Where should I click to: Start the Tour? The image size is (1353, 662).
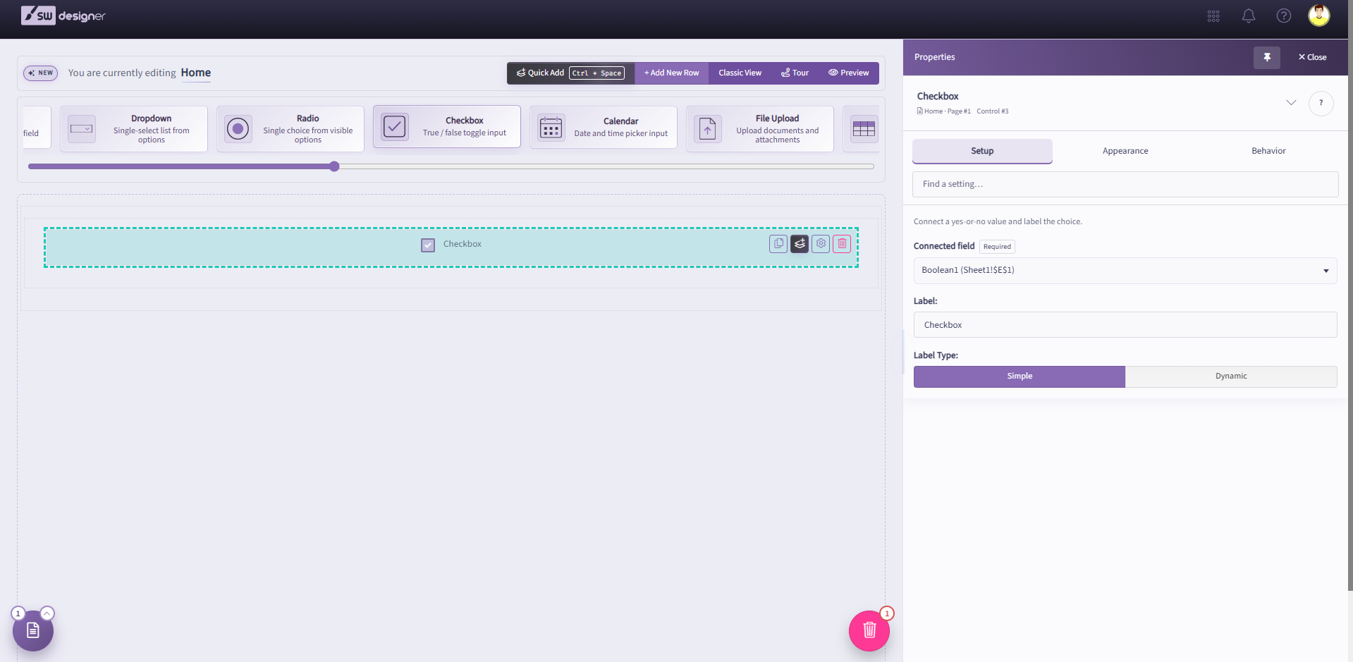795,73
